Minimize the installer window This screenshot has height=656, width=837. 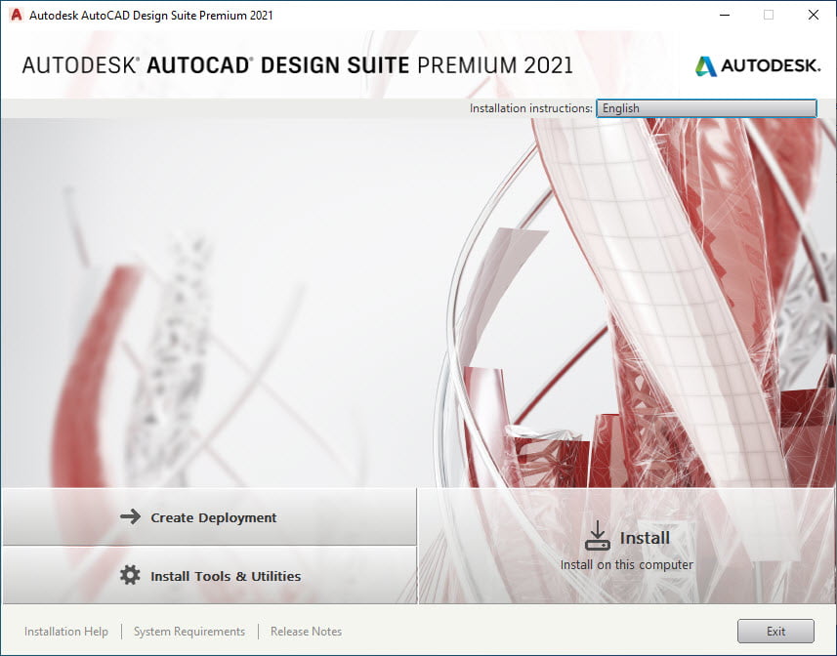coord(725,15)
